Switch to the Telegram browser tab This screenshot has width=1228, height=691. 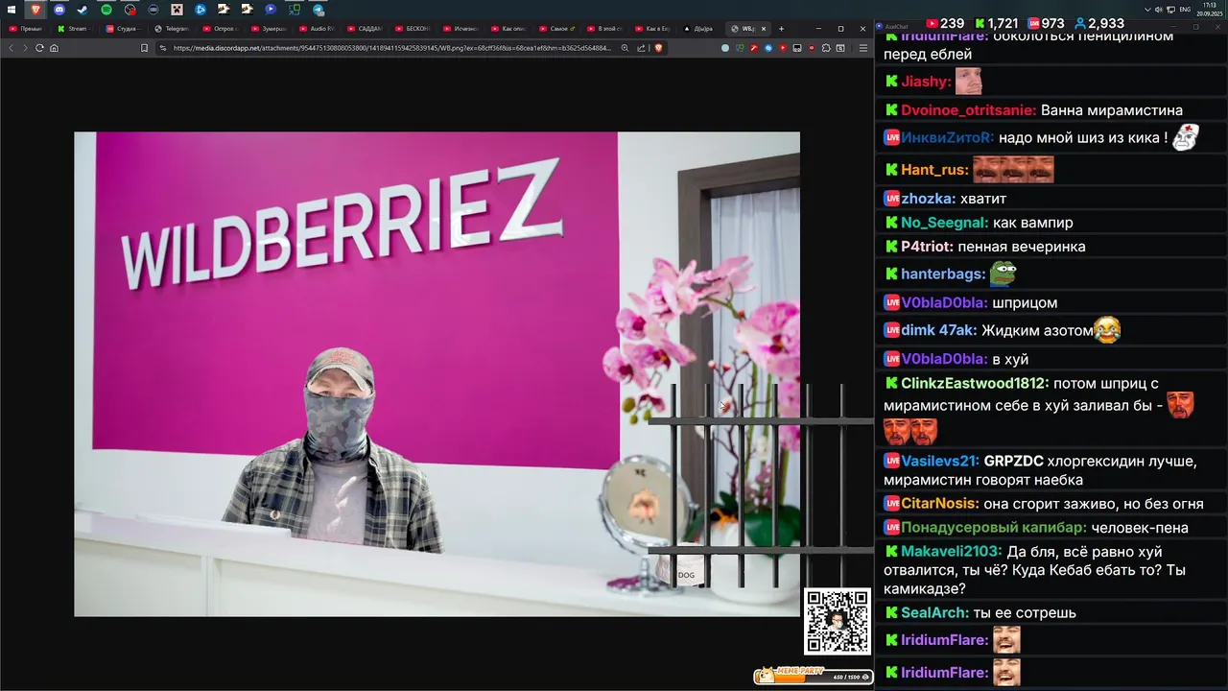(x=173, y=29)
